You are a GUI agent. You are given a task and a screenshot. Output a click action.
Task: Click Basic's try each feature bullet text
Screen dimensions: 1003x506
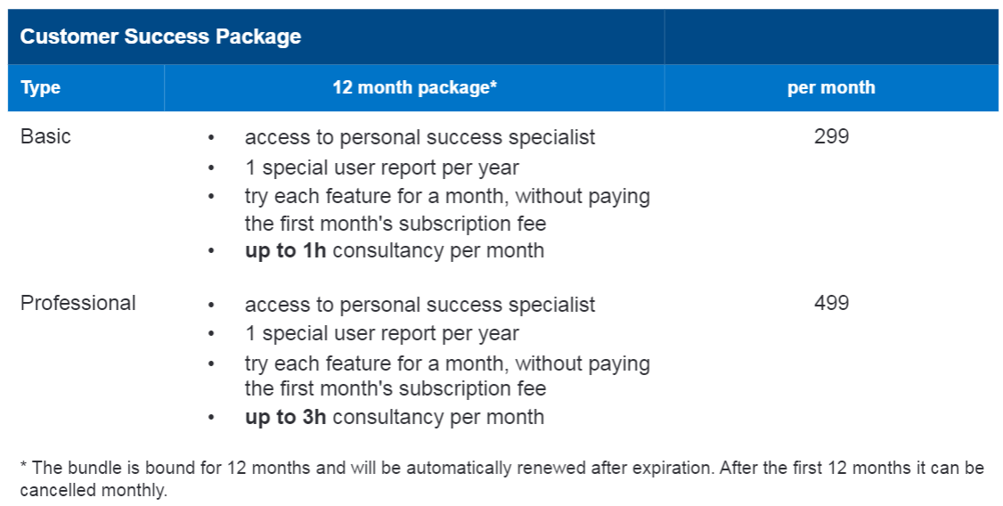(x=447, y=209)
